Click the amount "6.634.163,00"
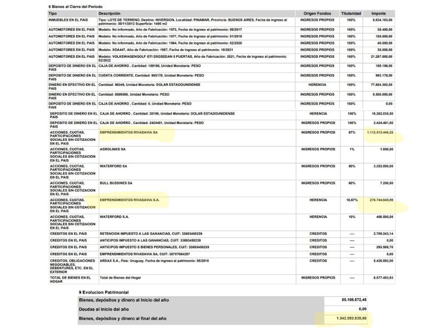 point(383,20)
